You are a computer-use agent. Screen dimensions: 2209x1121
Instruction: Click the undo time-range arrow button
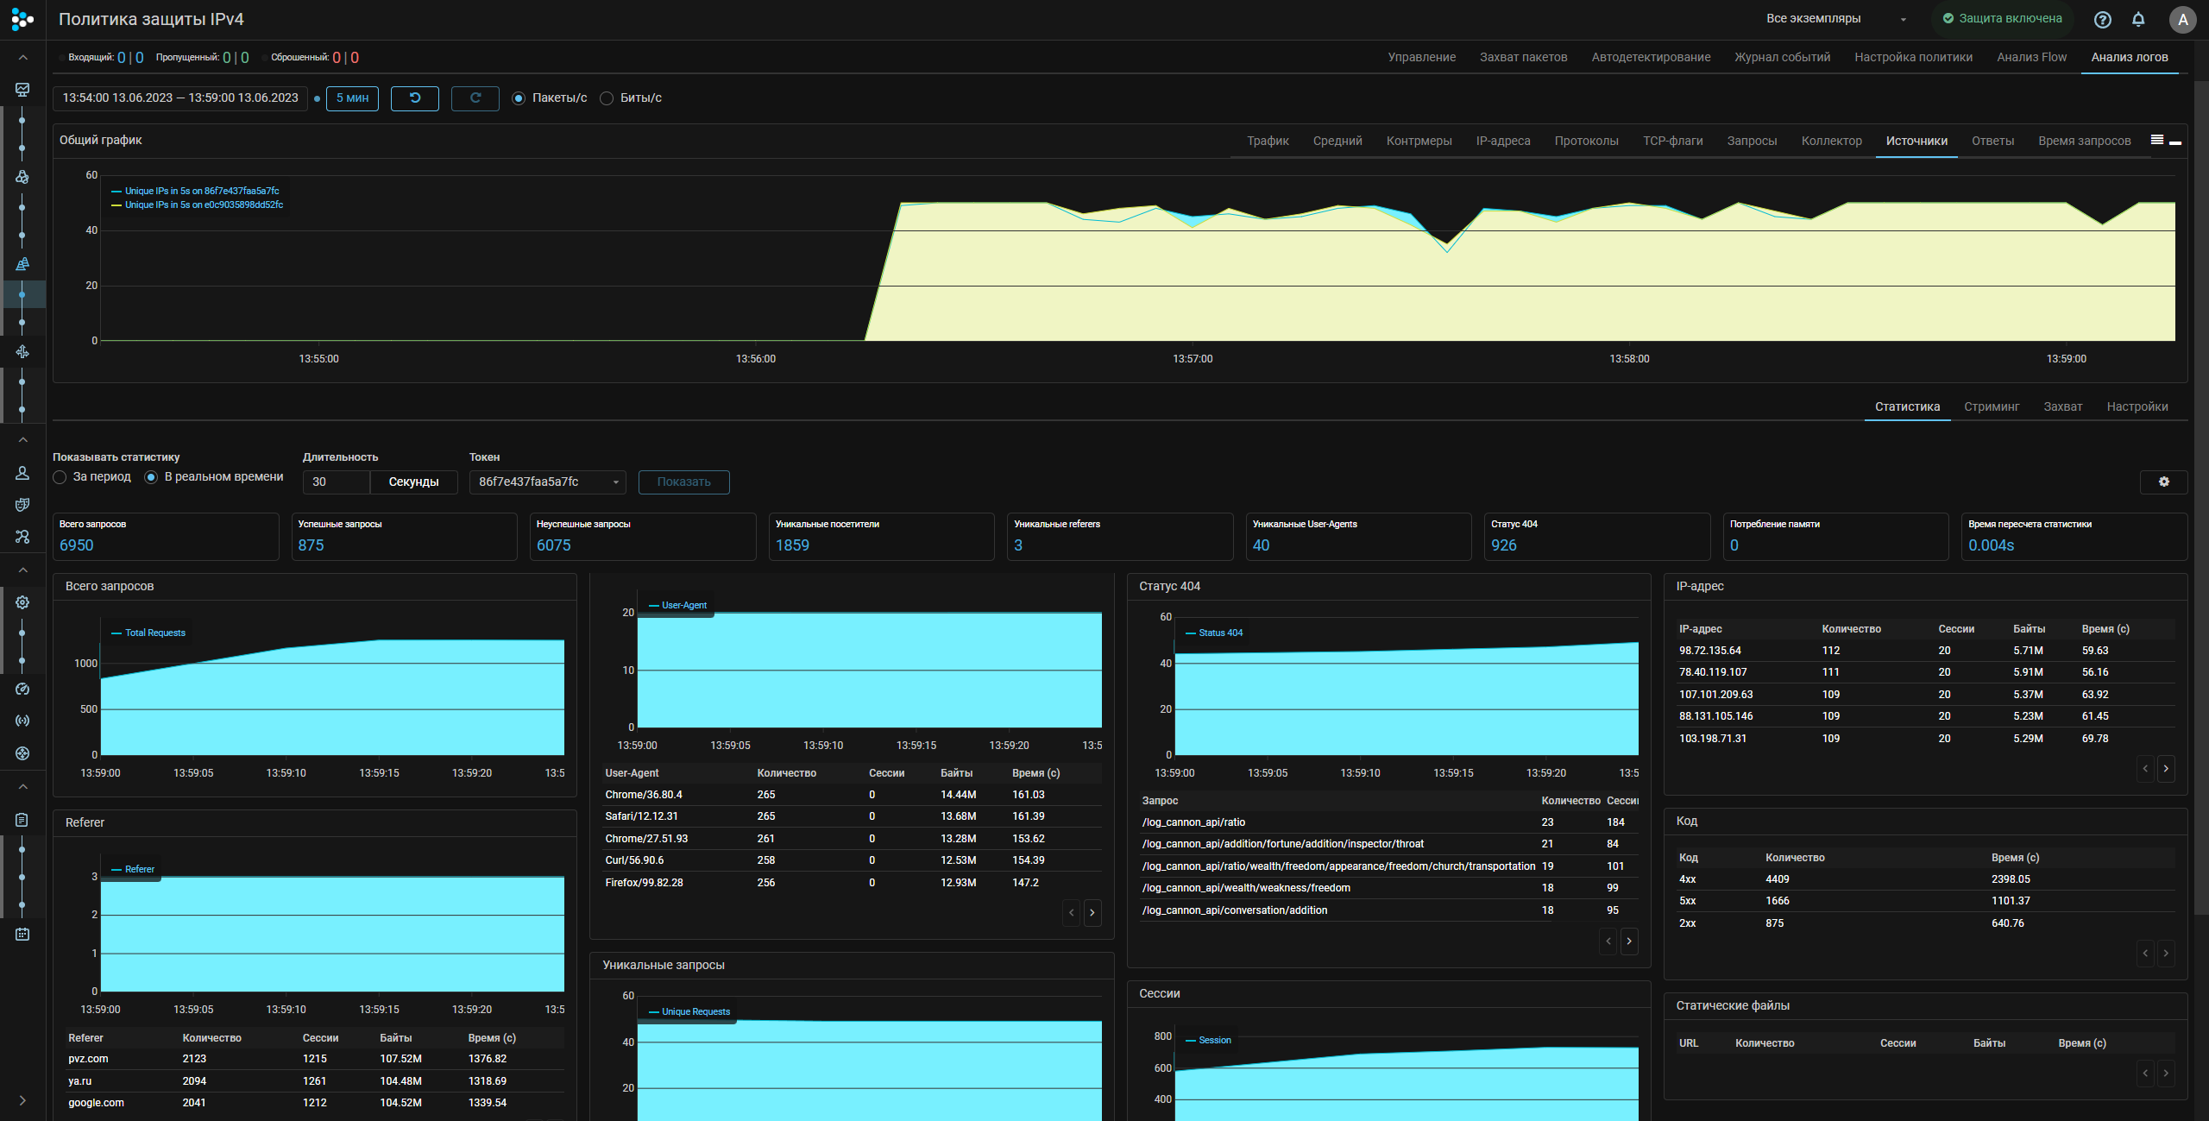pos(414,98)
